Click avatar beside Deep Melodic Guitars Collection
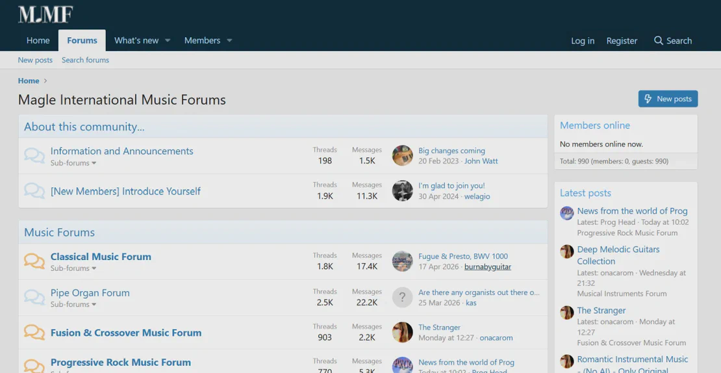The height and width of the screenshot is (373, 721). 567,251
